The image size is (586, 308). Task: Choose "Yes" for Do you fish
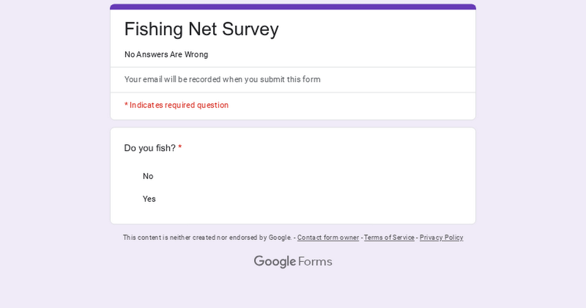(149, 199)
